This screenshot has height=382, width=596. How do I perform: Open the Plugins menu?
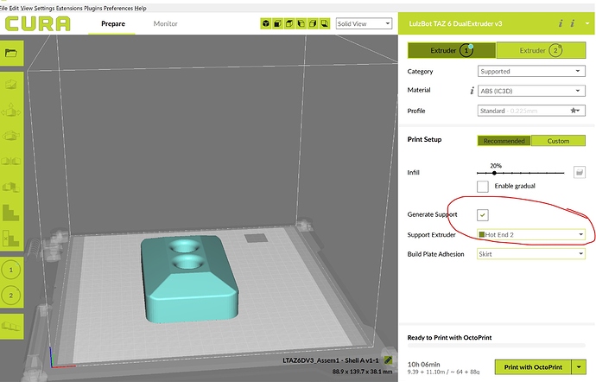(x=93, y=8)
